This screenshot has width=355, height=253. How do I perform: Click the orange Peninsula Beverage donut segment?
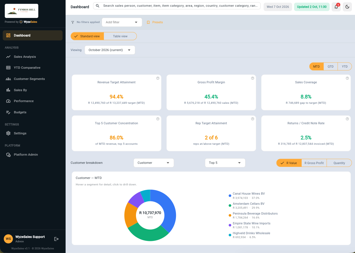(x=130, y=215)
